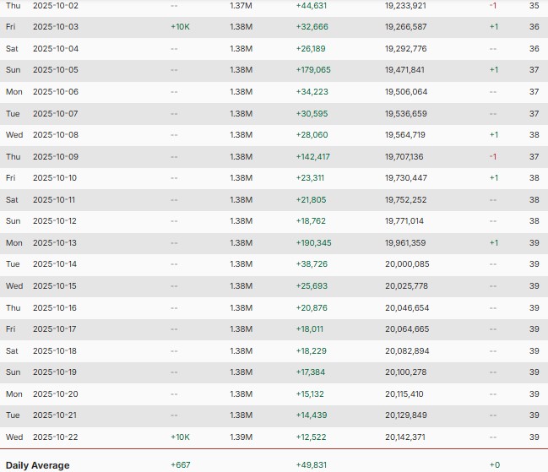Select +34,223 views gain
548x472 pixels.
(x=312, y=92)
